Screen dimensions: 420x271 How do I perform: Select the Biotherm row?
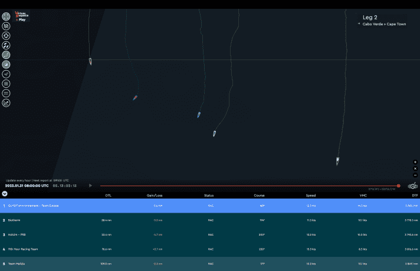(x=210, y=220)
